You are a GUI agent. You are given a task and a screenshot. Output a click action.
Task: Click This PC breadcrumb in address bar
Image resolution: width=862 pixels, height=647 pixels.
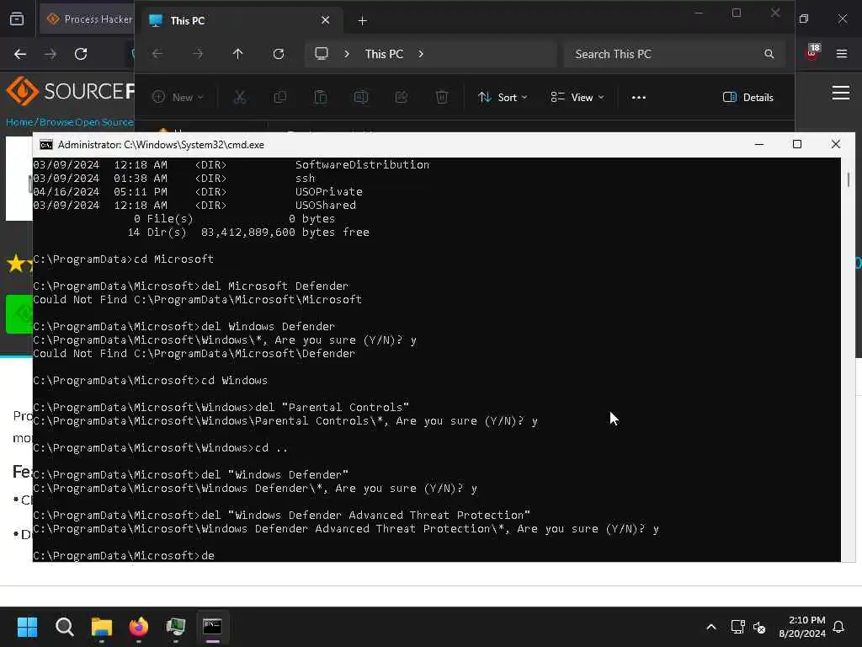(x=384, y=54)
